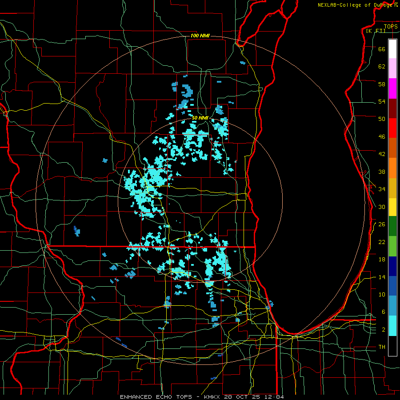This screenshot has height=400, width=400.
Task: Pick the light blue swatch near 6
Action: (392, 306)
